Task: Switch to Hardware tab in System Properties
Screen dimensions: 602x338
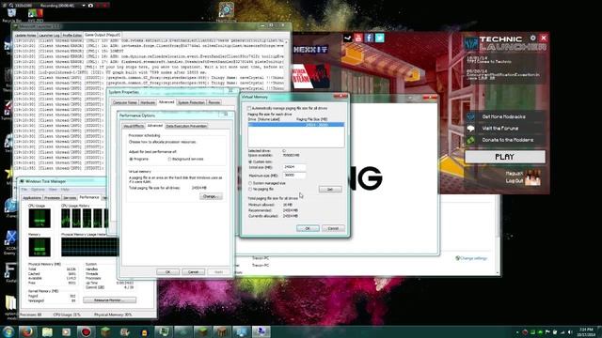Action: [148, 102]
